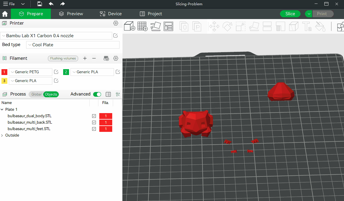Viewport: 344px width, 201px height.
Task: Switch to the Preview tab
Action: tap(71, 14)
